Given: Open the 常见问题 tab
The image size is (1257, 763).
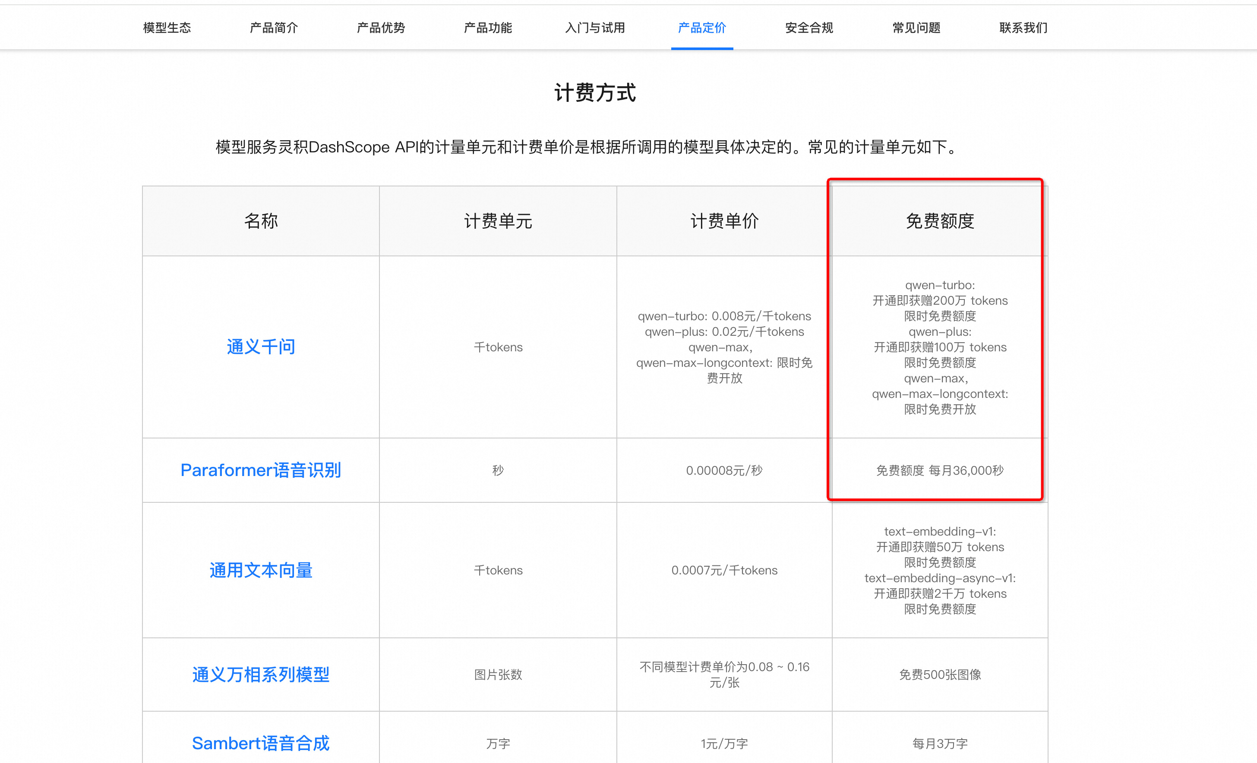Looking at the screenshot, I should click(x=916, y=28).
